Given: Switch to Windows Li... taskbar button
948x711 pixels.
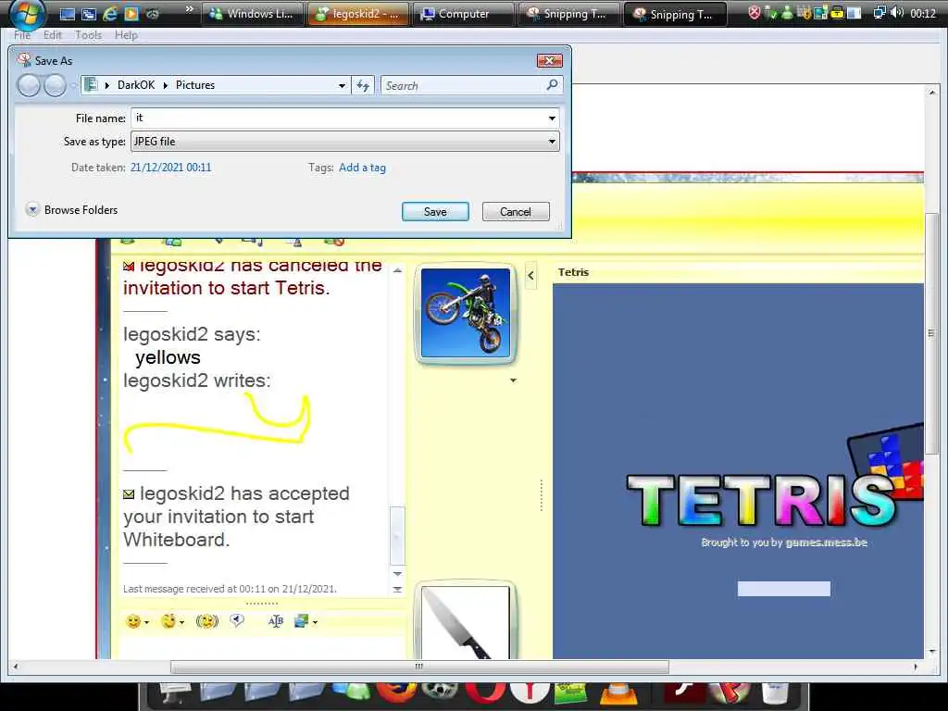Looking at the screenshot, I should pos(252,14).
